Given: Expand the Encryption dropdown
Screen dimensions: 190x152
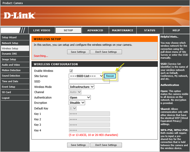Looking at the screenshot, I should click(77, 103).
